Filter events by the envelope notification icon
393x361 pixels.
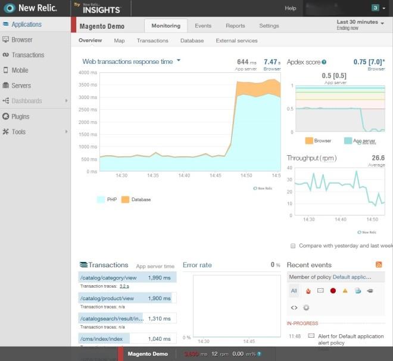pos(320,291)
